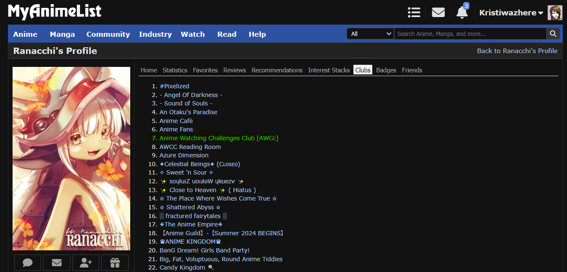Open 'The Anime Empire' club
This screenshot has width=567, height=272.
[x=191, y=224]
